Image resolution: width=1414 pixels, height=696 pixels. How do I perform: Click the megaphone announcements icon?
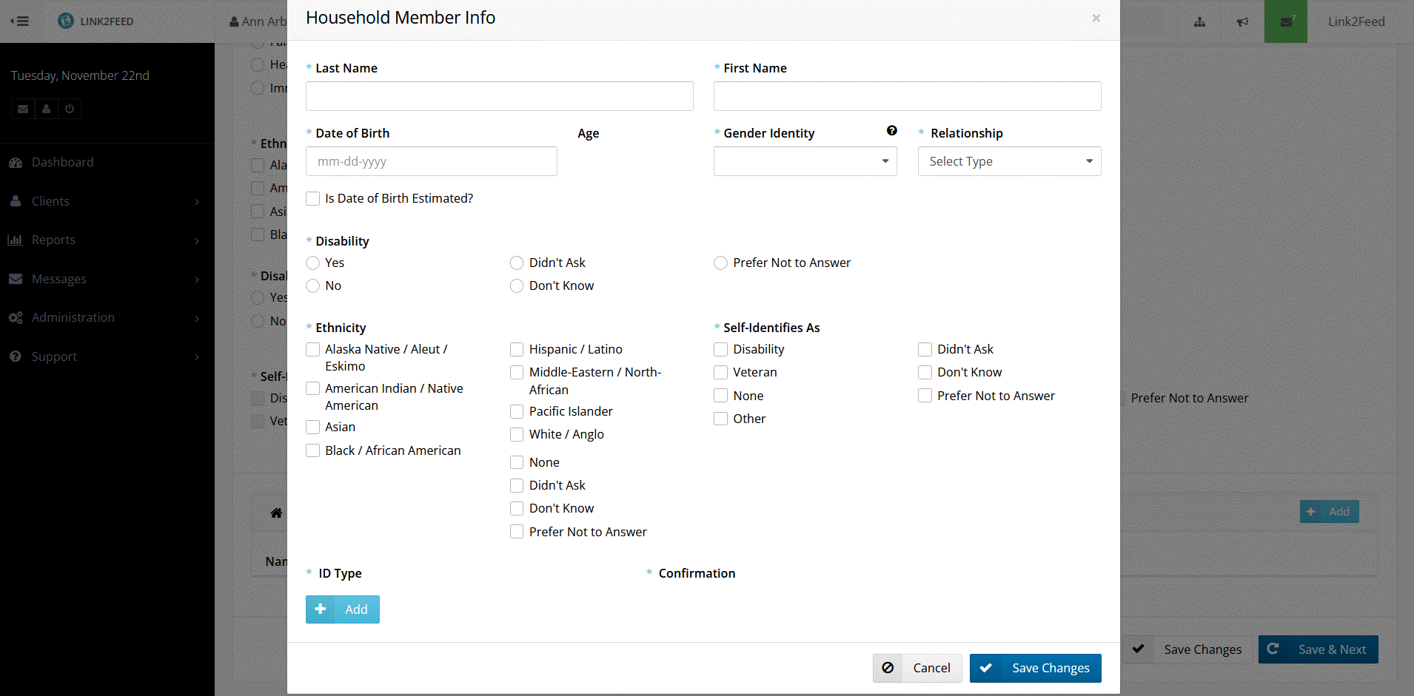coord(1242,21)
